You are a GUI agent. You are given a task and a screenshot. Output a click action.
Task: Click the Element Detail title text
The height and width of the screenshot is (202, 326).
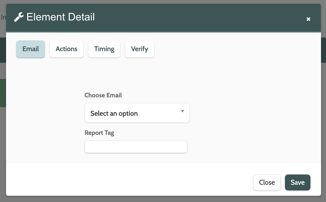click(x=61, y=17)
